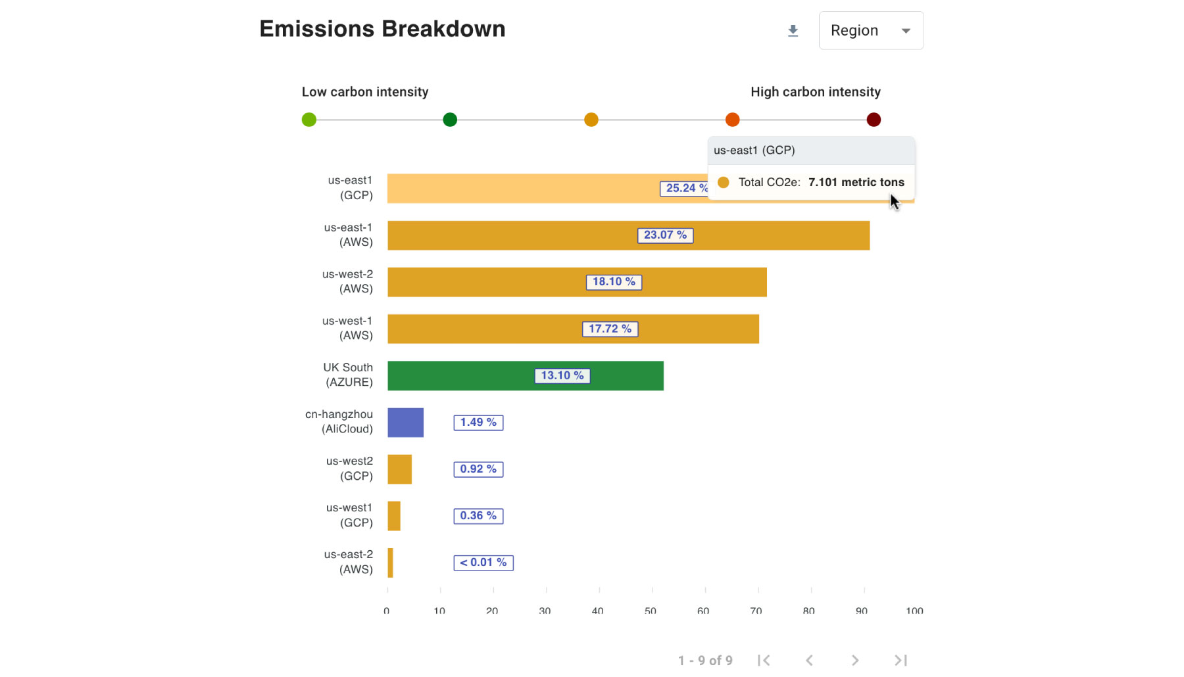
Task: Select the blue cn-hangzhou (AliCloud) bar
Action: tap(405, 423)
